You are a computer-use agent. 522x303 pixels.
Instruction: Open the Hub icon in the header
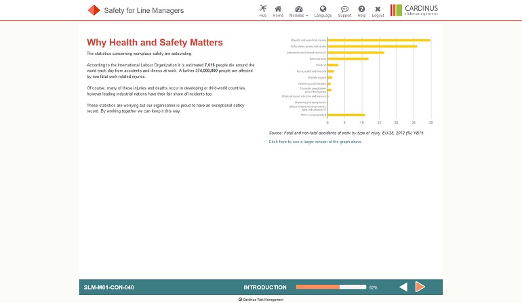[262, 11]
